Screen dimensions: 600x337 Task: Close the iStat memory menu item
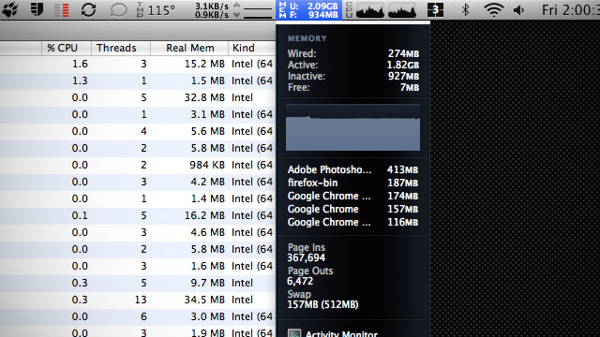[309, 10]
